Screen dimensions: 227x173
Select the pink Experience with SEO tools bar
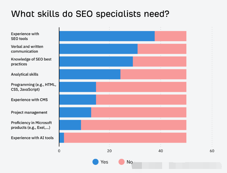click(170, 36)
